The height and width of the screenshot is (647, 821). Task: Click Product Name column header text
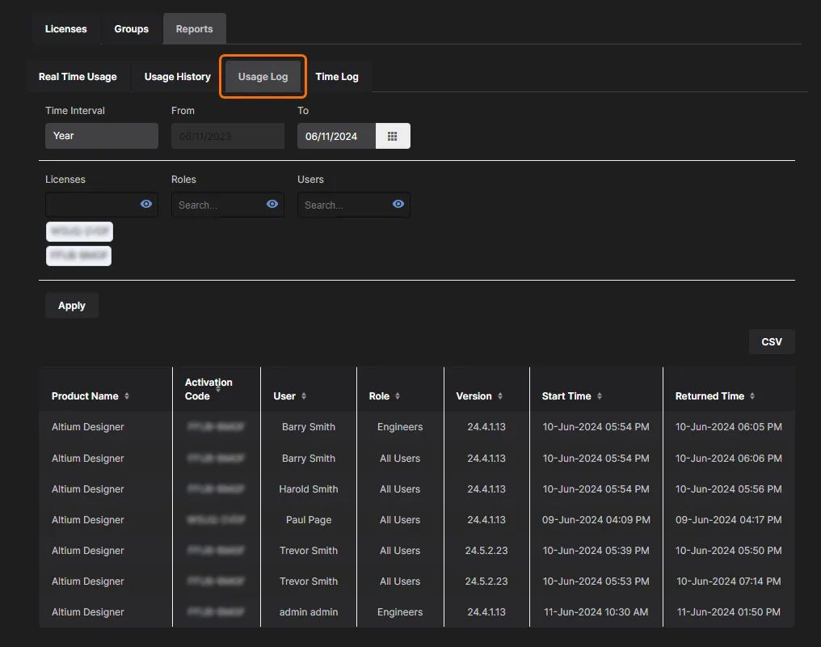(85, 396)
